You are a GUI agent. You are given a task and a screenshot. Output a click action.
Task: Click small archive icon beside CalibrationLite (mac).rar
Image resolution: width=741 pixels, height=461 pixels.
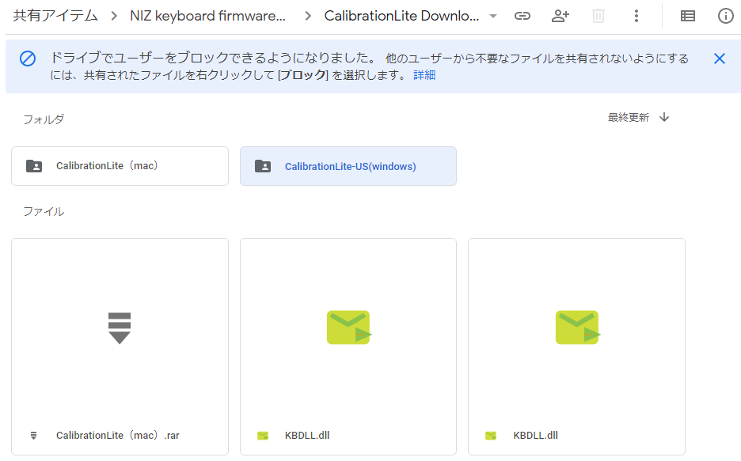click(33, 436)
